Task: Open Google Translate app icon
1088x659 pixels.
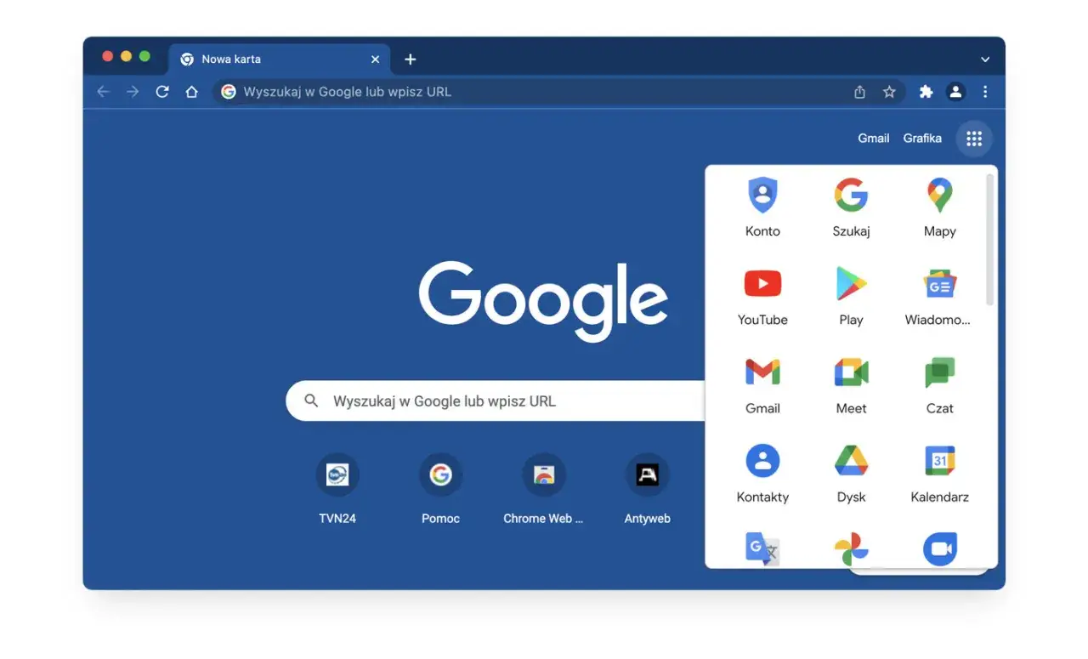Action: click(762, 548)
